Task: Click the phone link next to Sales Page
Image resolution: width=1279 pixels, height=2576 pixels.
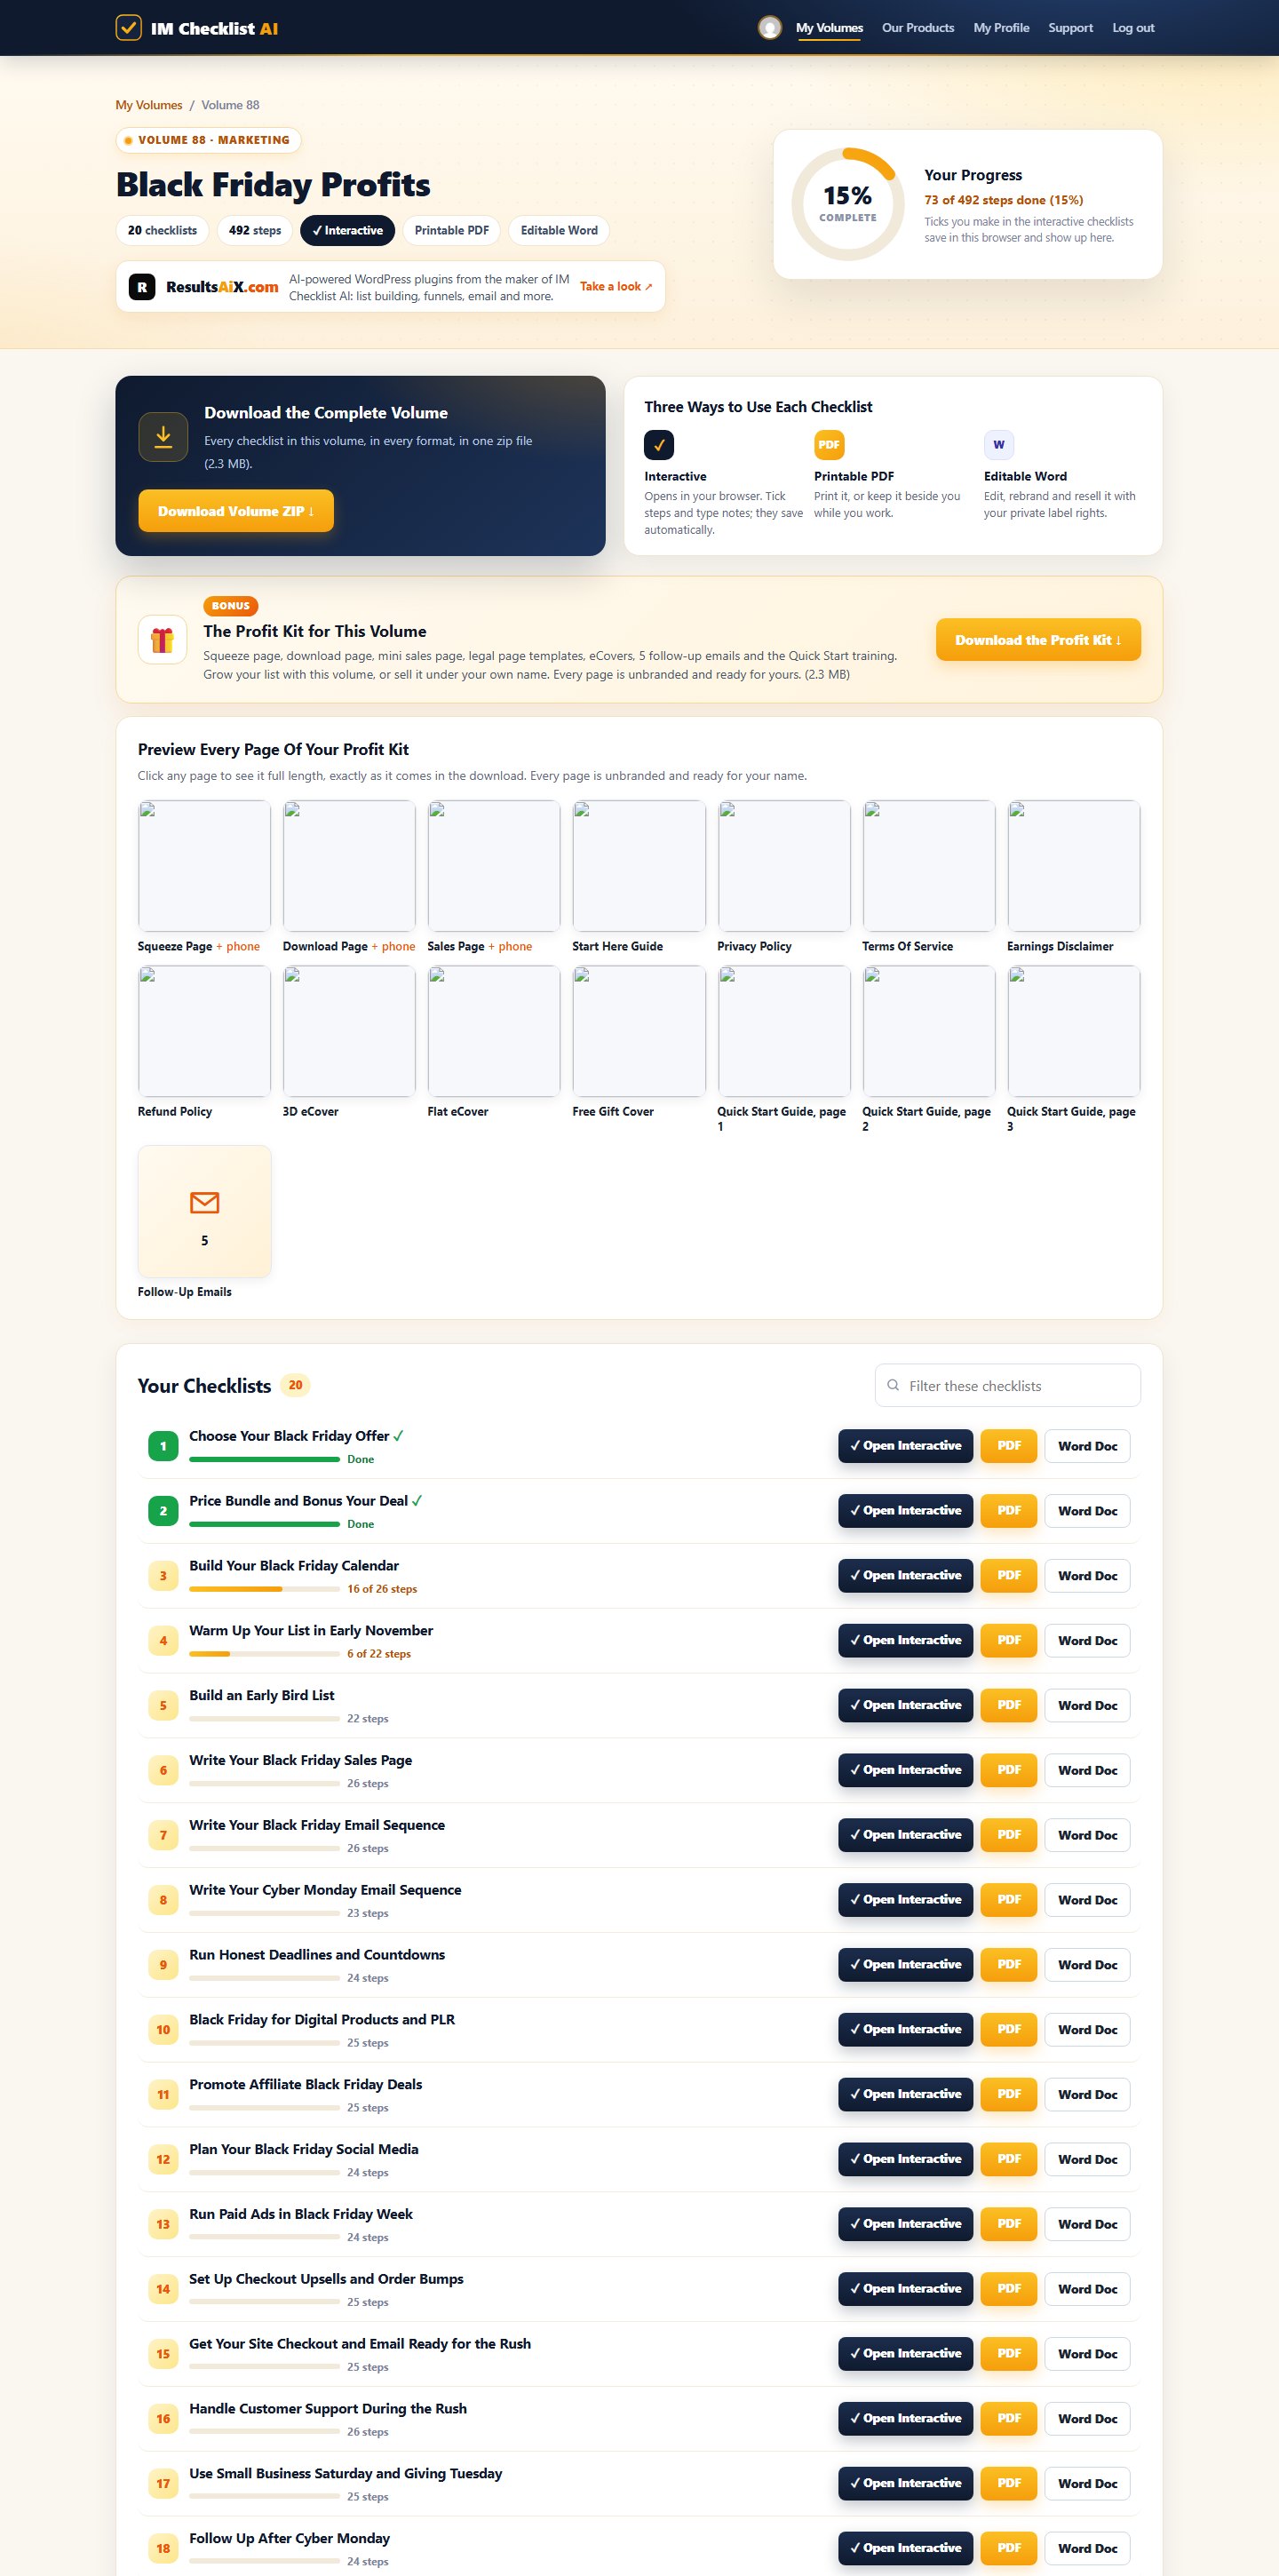Action: 510,946
